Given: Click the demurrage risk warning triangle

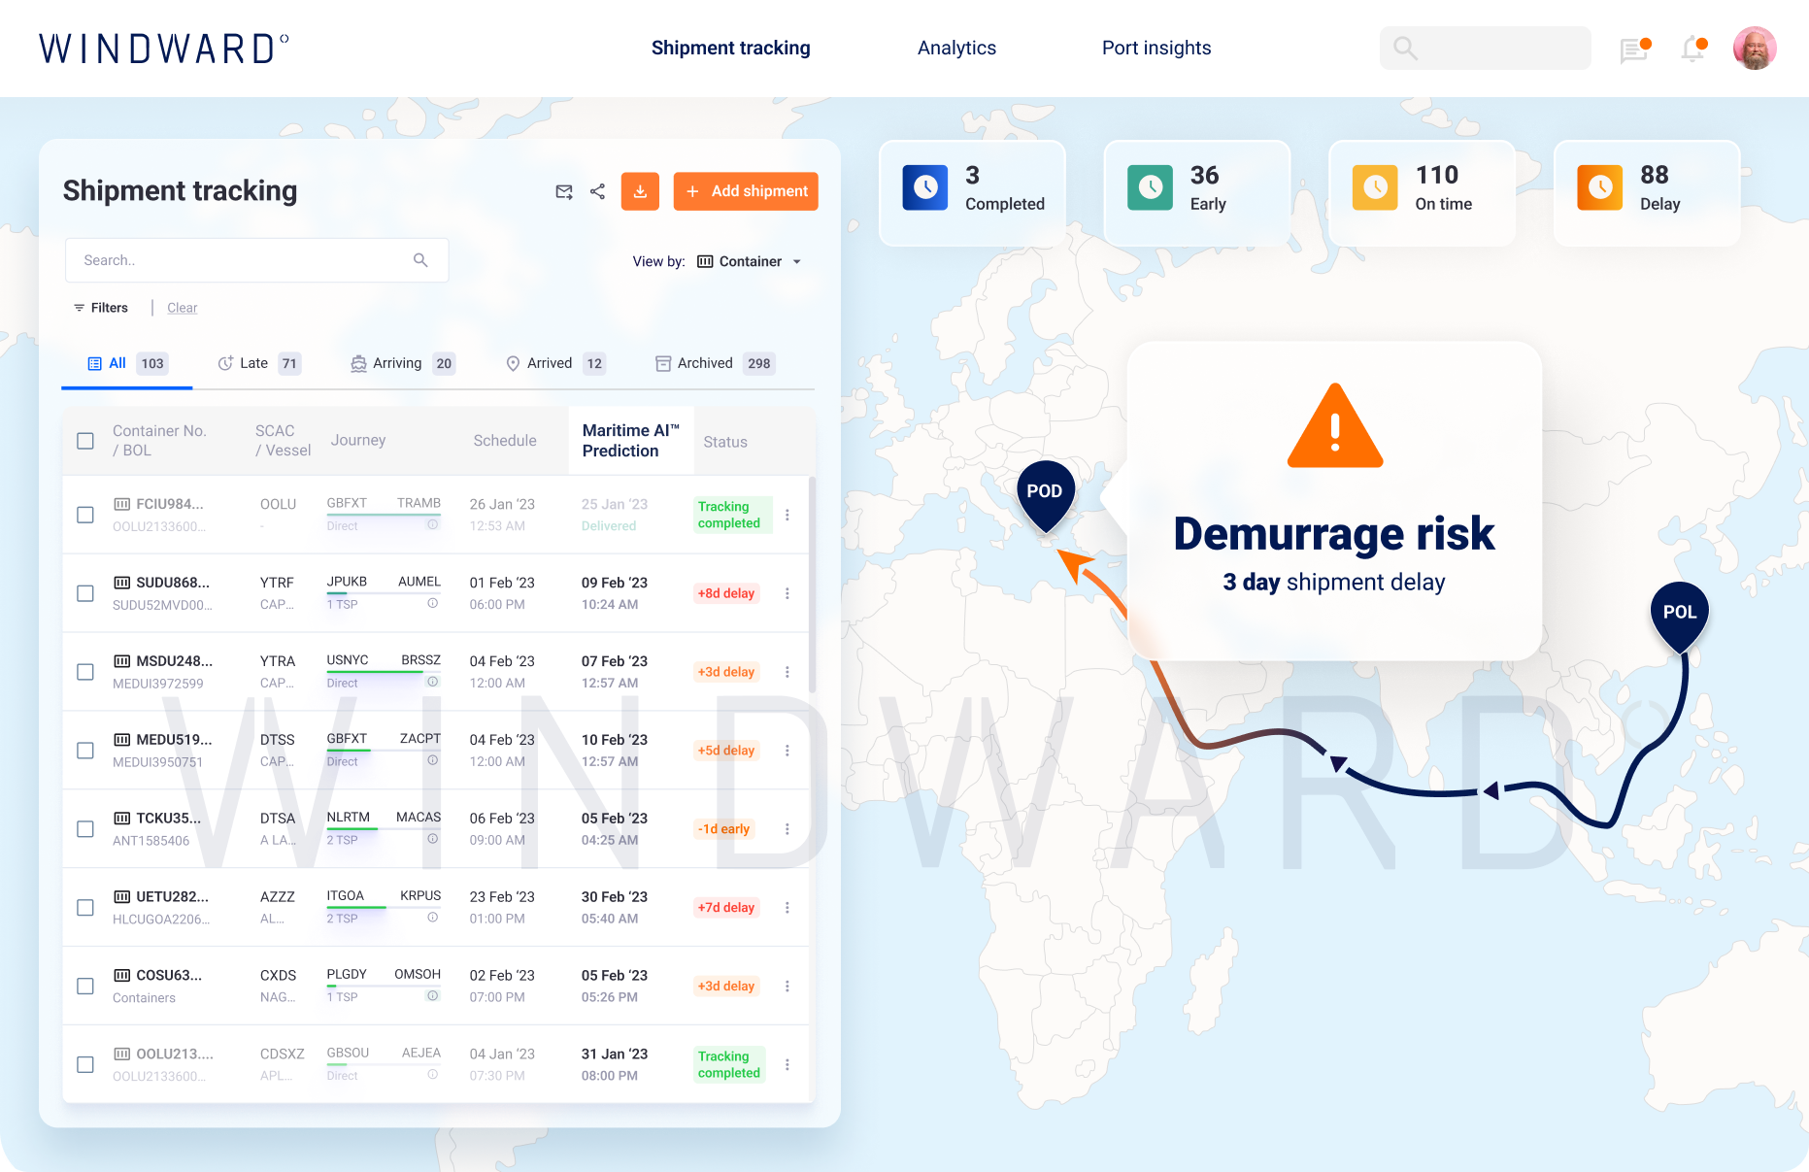Looking at the screenshot, I should (x=1335, y=427).
